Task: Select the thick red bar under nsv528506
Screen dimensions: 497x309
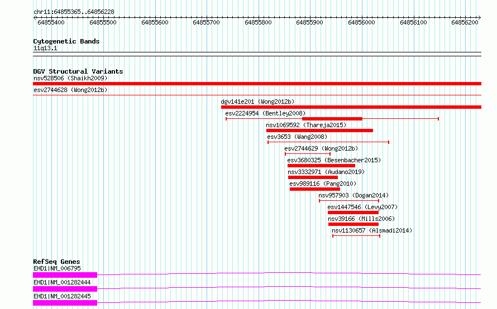Action: pyautogui.click(x=257, y=84)
